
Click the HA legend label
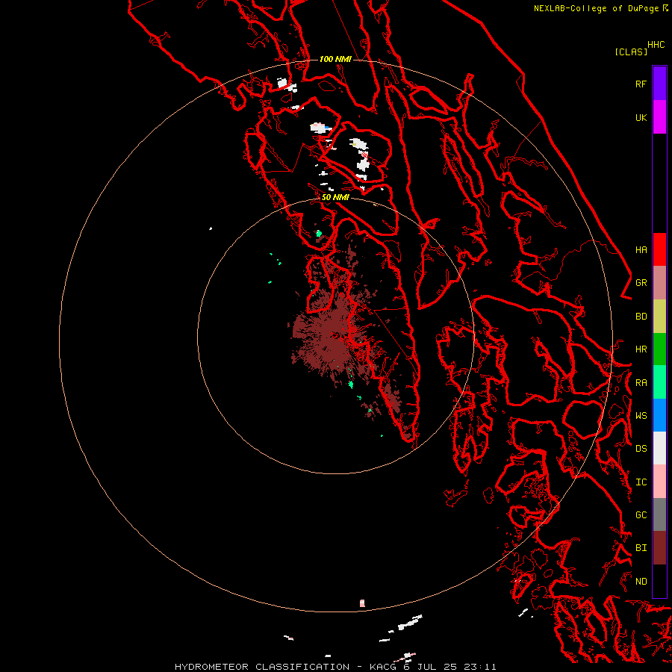point(641,249)
